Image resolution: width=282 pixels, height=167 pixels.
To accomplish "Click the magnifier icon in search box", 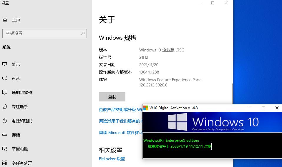I will click(x=83, y=34).
